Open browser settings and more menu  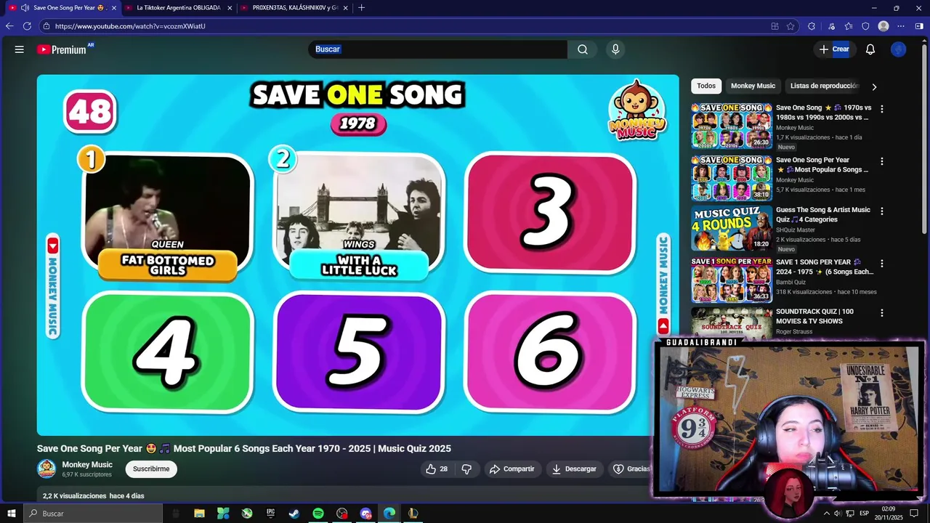coord(901,26)
